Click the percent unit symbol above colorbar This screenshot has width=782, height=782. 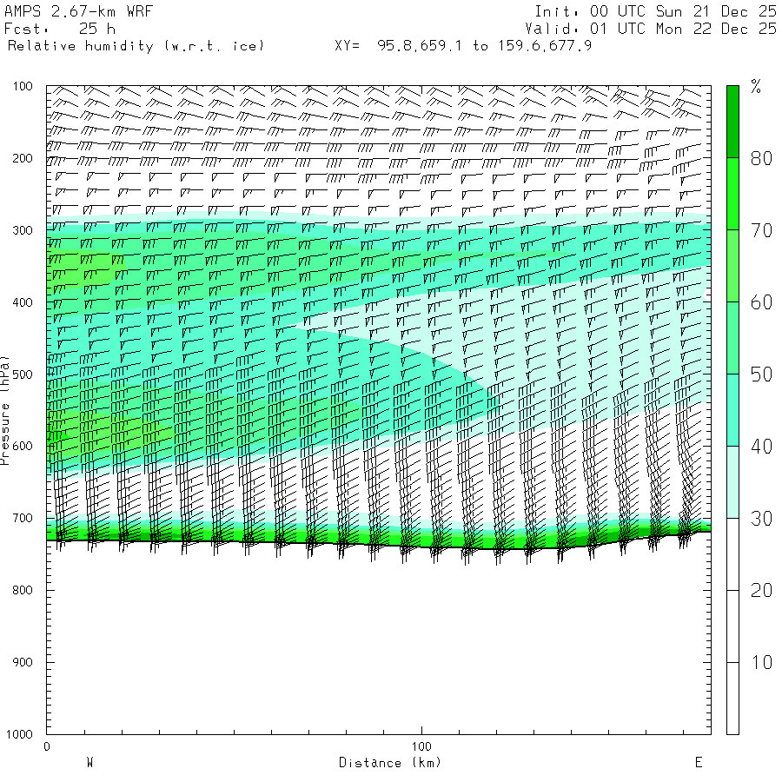[x=756, y=86]
